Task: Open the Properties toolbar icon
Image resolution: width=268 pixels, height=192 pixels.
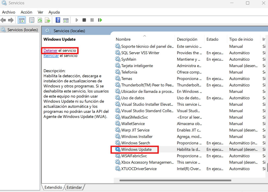Action: point(32,20)
